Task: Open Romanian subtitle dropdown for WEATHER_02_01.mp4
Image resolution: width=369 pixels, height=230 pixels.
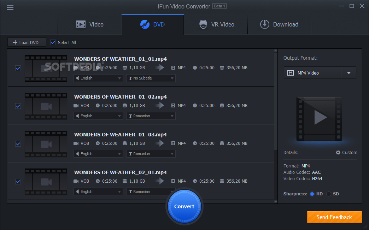Action: (x=151, y=191)
